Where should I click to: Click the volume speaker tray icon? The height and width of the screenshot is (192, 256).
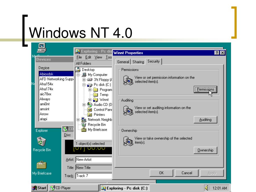click(207, 188)
